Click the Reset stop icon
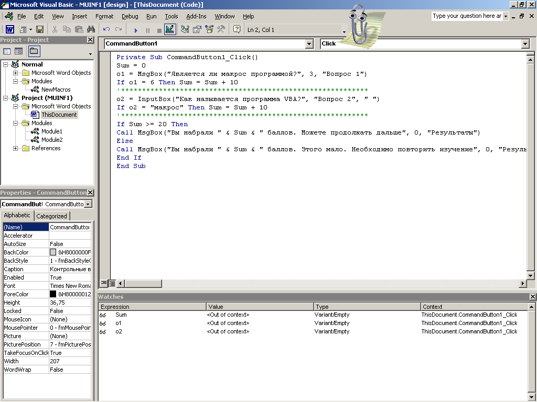 click(159, 30)
